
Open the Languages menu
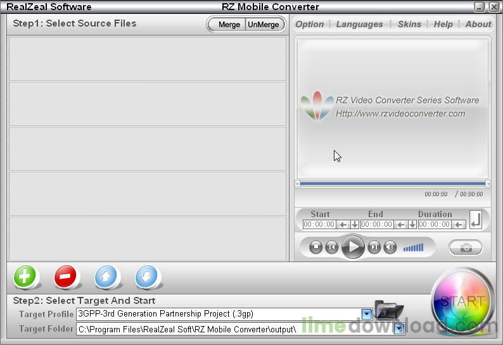click(x=360, y=24)
